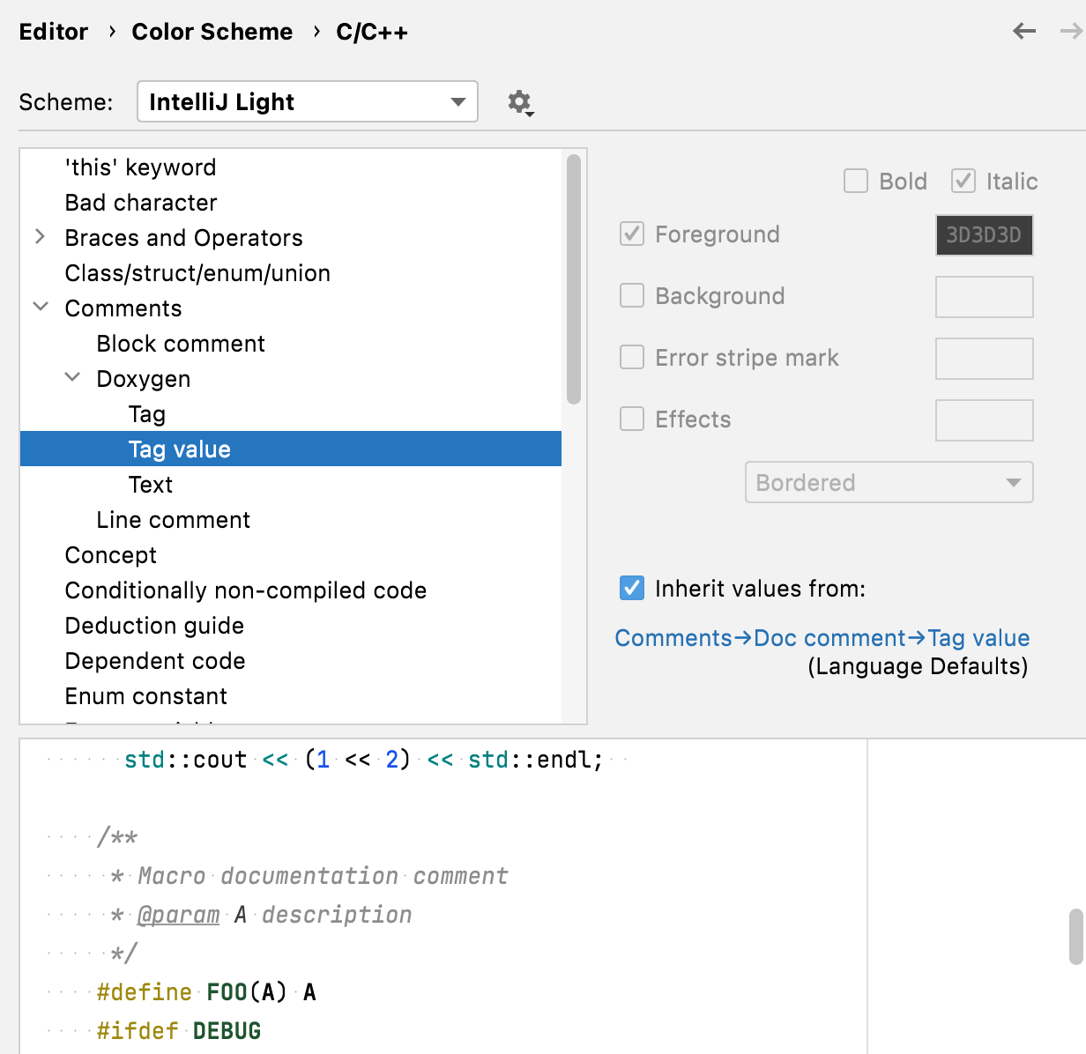Collapse the Comments tree node
This screenshot has width=1086, height=1054.
(x=41, y=308)
